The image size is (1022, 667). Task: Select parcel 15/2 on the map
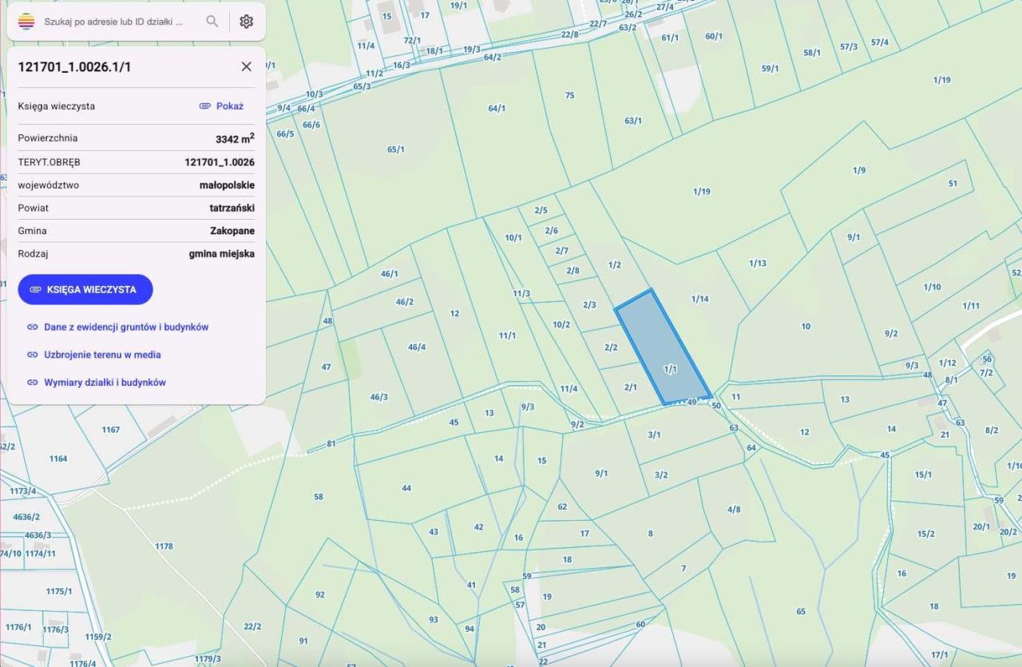click(926, 534)
